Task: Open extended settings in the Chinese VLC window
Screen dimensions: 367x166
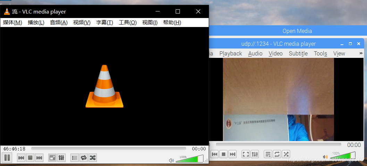Action: (61, 158)
